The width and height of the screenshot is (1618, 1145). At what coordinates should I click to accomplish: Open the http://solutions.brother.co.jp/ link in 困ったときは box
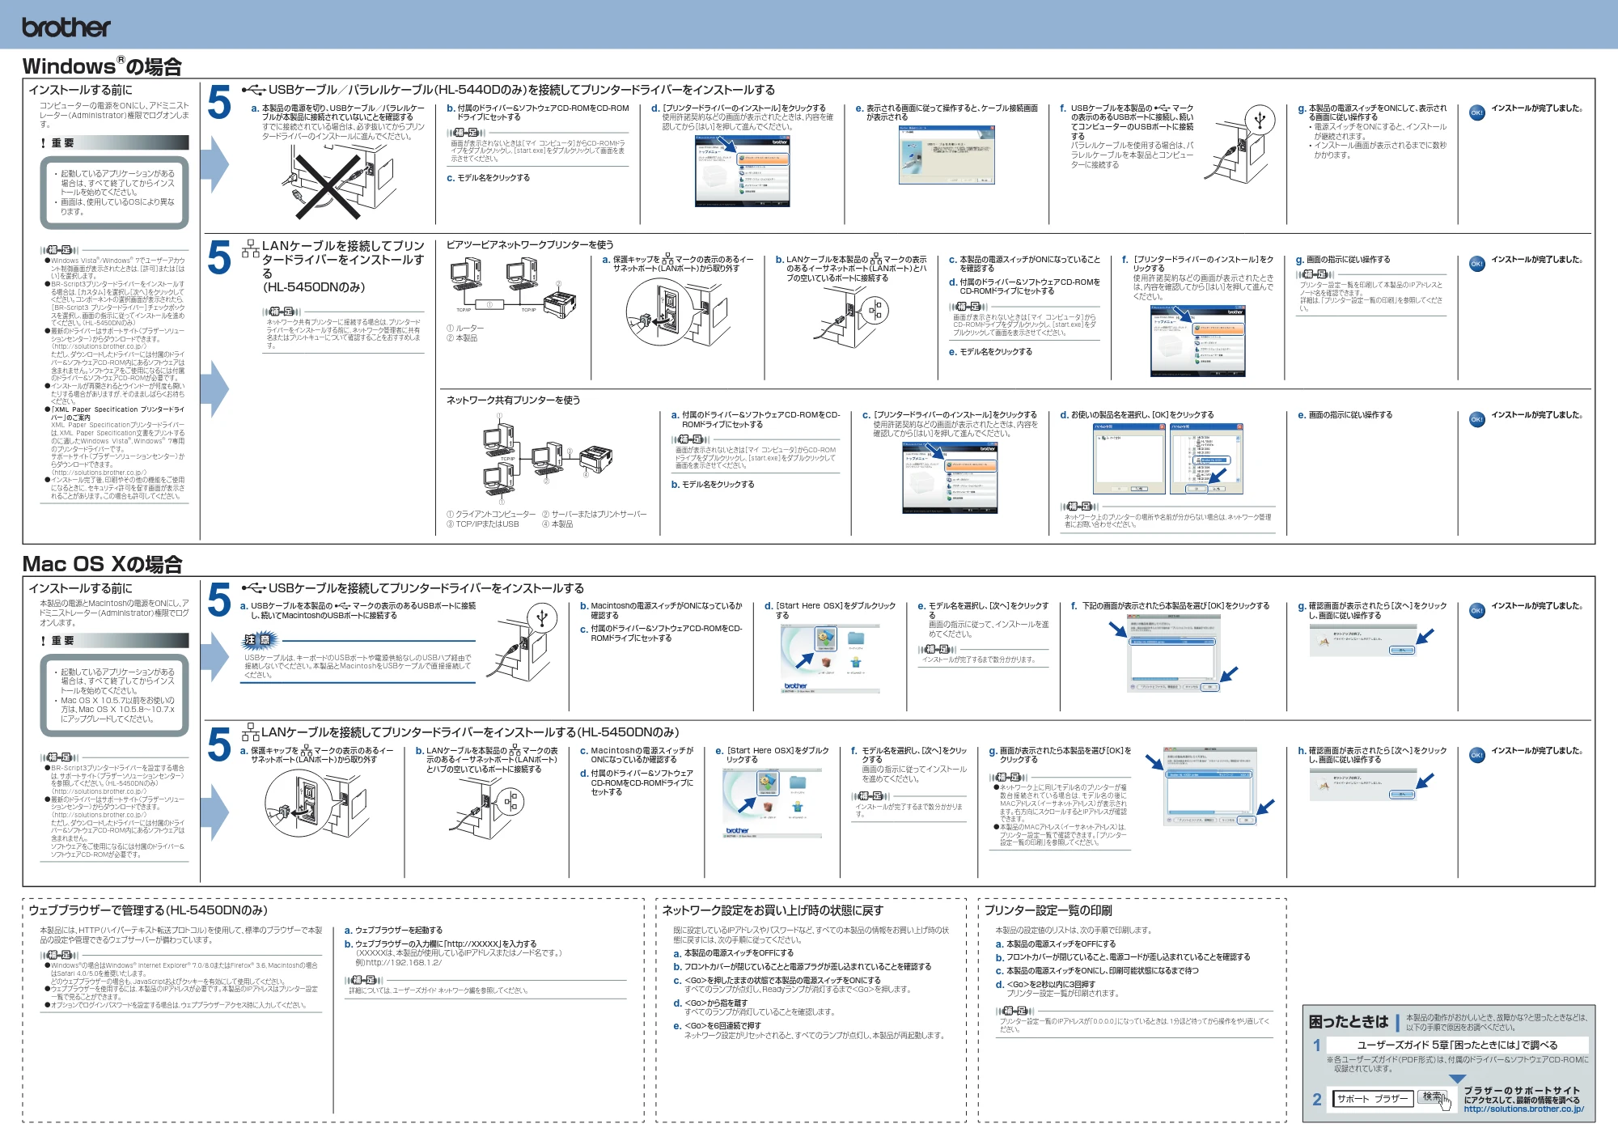(1523, 1109)
